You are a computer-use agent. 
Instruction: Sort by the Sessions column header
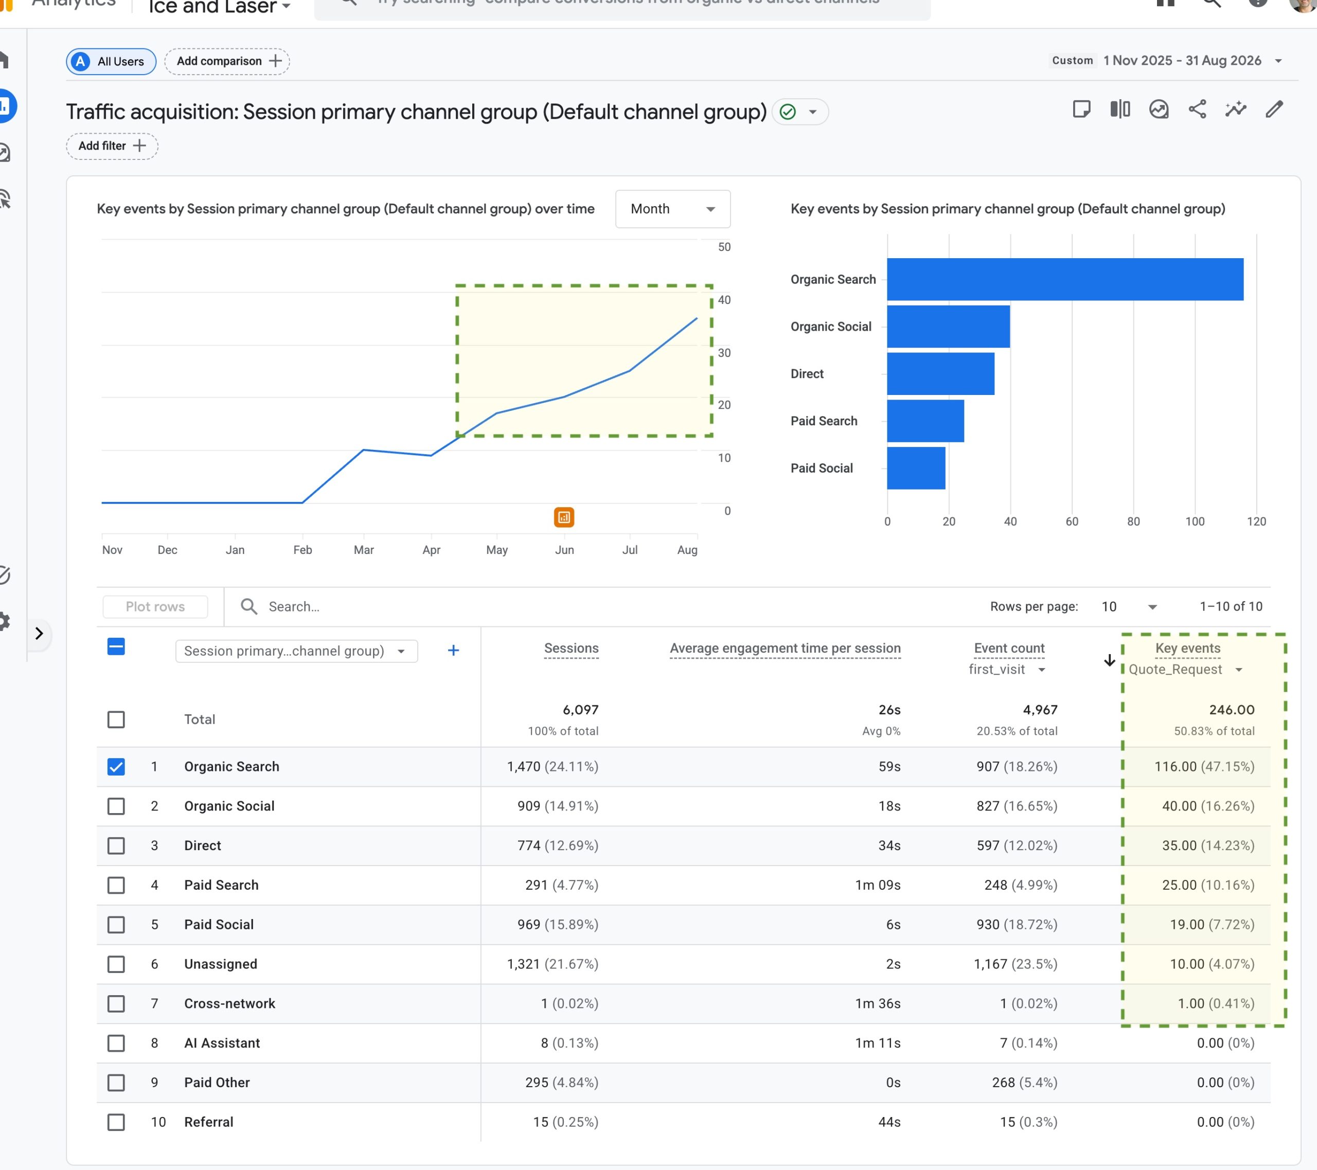[571, 648]
